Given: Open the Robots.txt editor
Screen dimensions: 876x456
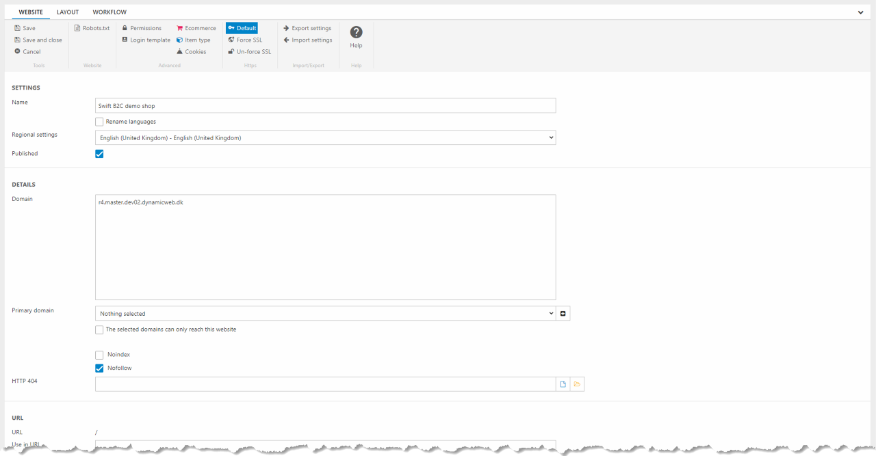Looking at the screenshot, I should pyautogui.click(x=92, y=29).
